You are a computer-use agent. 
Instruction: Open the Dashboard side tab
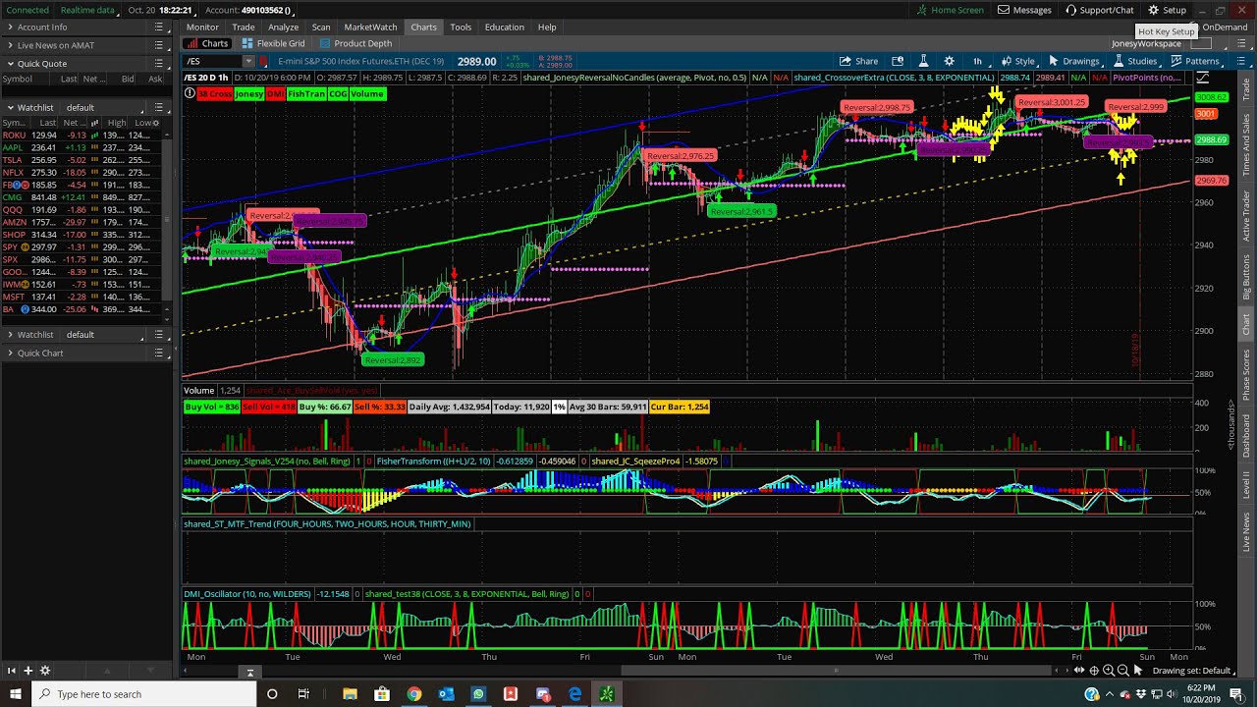1247,436
